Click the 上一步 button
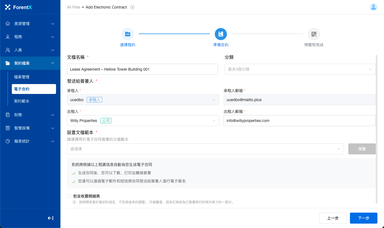This screenshot has height=228, width=384. pyautogui.click(x=333, y=218)
